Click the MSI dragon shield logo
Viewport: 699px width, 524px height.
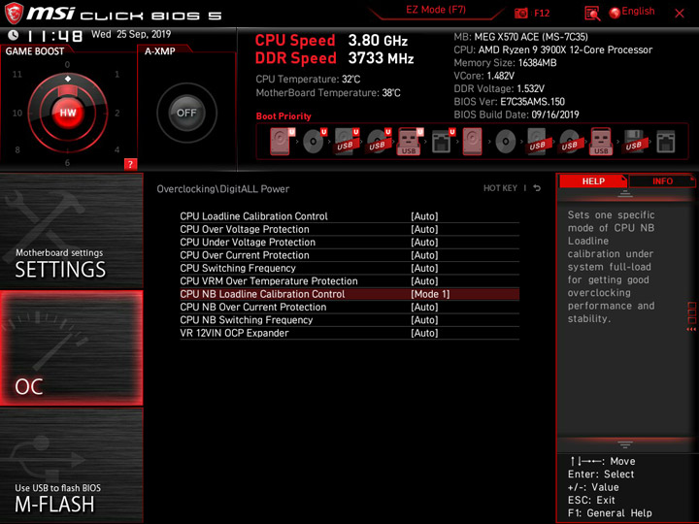click(x=14, y=14)
